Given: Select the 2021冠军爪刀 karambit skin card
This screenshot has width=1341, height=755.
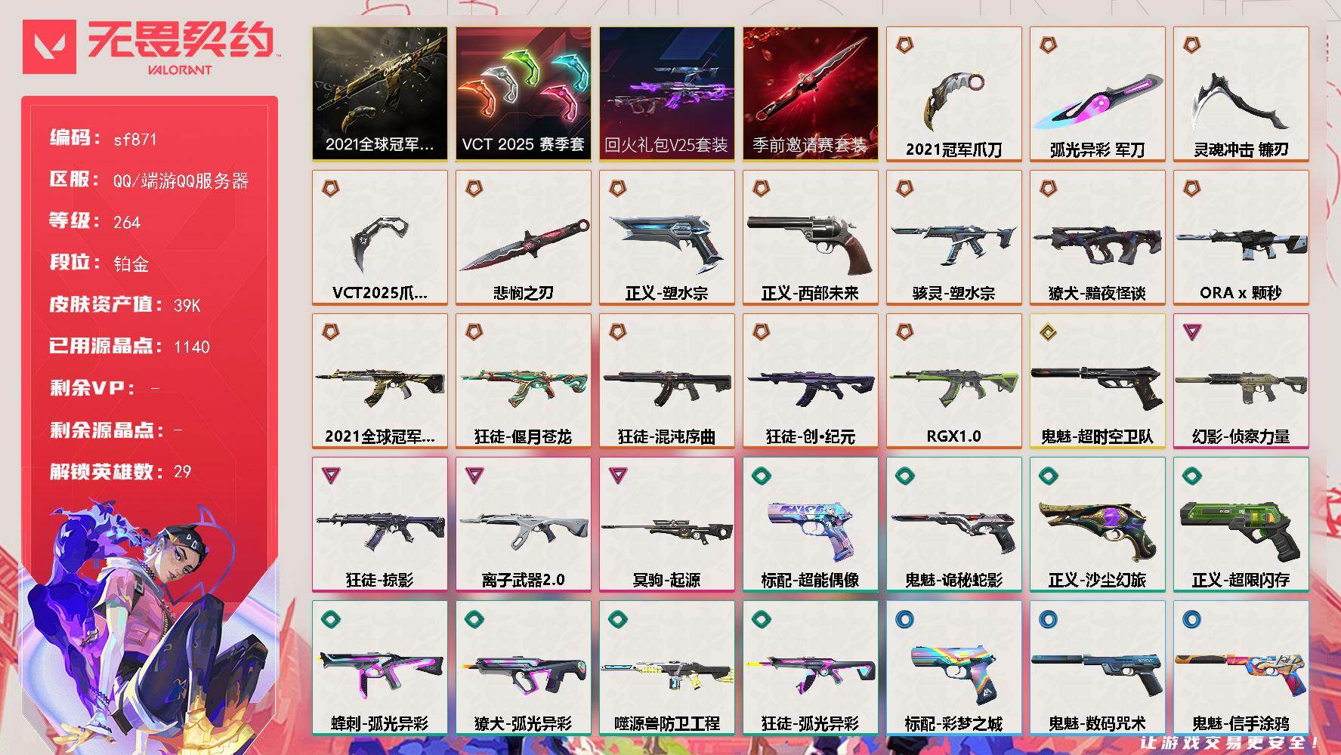Looking at the screenshot, I should click(953, 94).
